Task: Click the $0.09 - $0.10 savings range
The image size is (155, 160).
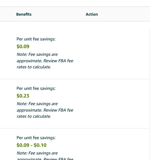Action: (32, 145)
